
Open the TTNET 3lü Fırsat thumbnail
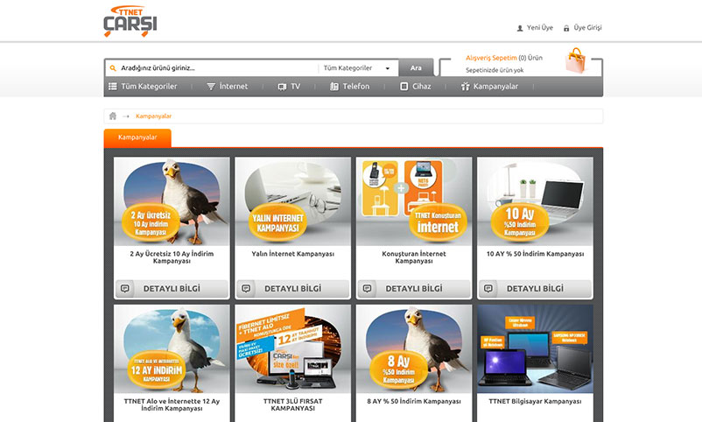[293, 349]
